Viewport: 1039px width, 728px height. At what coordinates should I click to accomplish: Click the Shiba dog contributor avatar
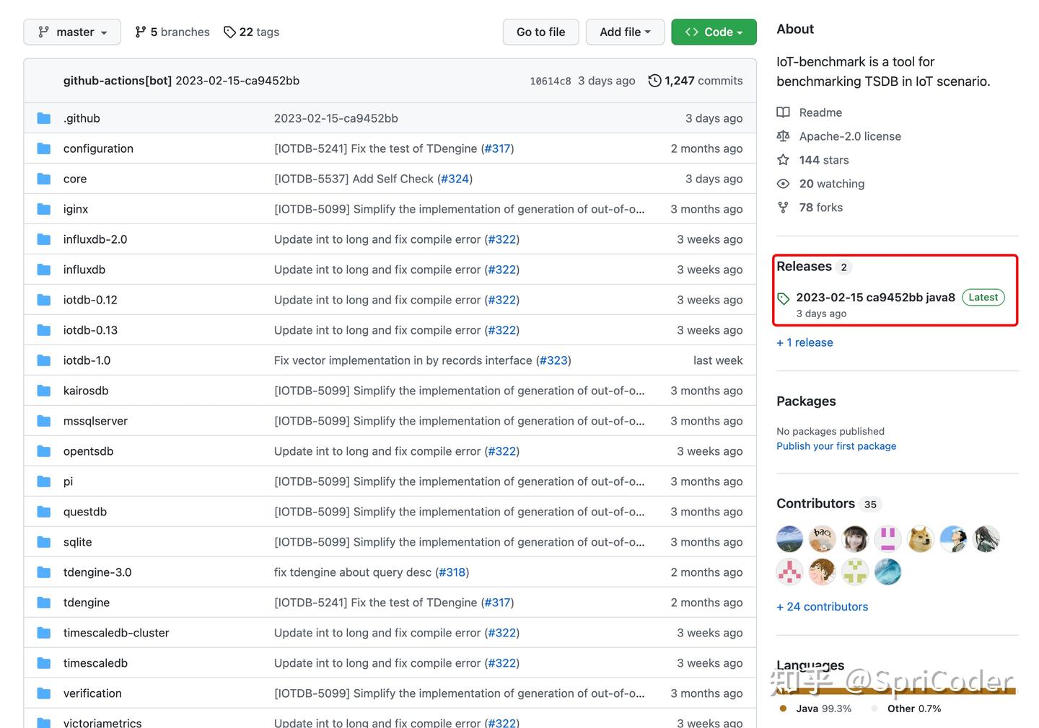921,538
